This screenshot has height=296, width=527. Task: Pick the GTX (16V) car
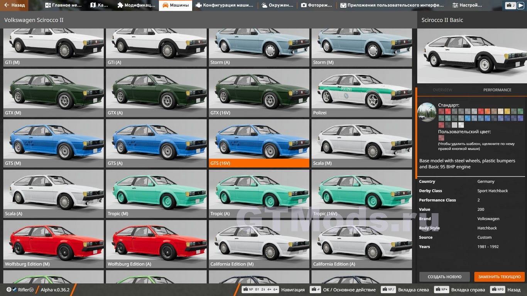click(x=259, y=93)
